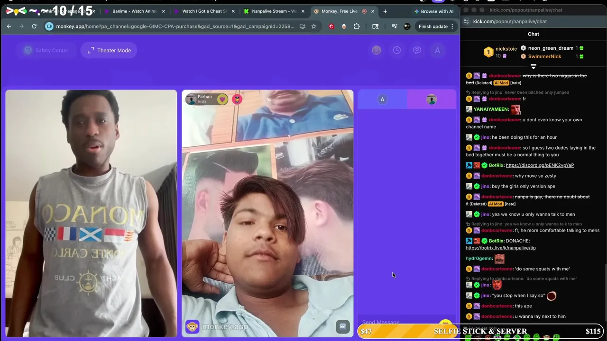607x341 pixels.
Task: Click YANAIYAMEEN's username in chat
Action: 491,109
